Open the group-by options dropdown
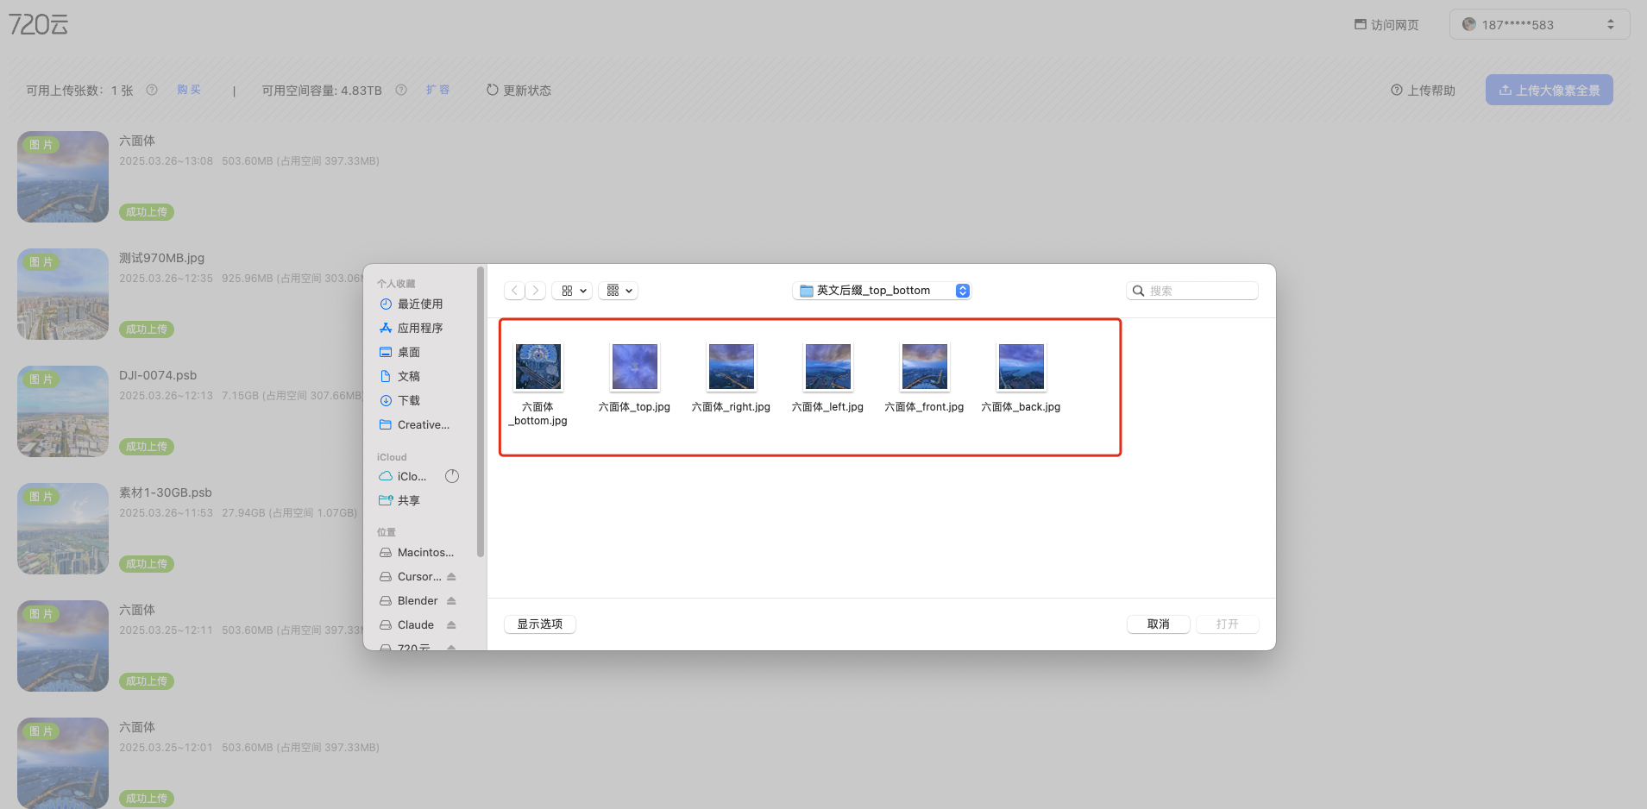The height and width of the screenshot is (809, 1647). click(619, 291)
